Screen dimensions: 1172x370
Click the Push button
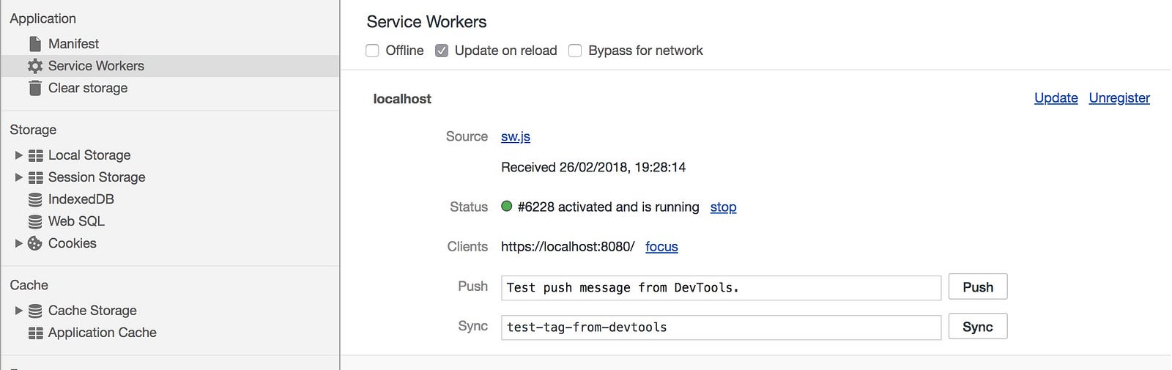pyautogui.click(x=978, y=287)
